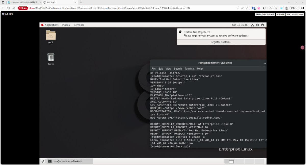Open the GNOME Applications menu
The width and height of the screenshot is (306, 165).
(50, 25)
